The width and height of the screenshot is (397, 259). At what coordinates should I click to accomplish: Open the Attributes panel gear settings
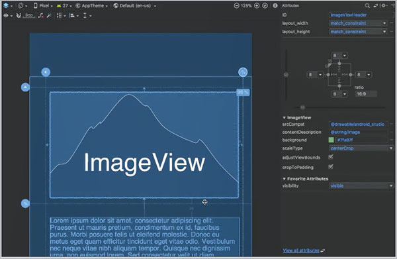point(384,5)
